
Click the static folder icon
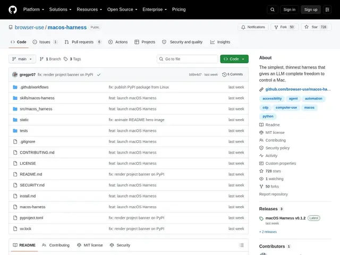click(x=15, y=120)
